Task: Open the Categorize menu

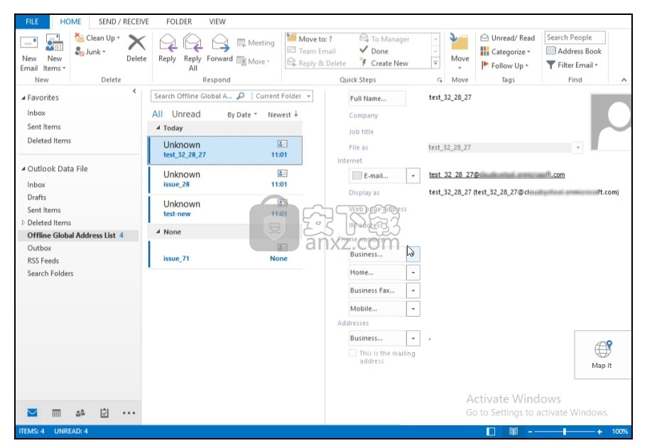Action: click(x=505, y=52)
